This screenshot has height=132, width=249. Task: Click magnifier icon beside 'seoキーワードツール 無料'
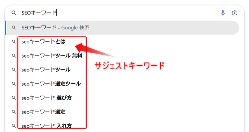point(14,56)
